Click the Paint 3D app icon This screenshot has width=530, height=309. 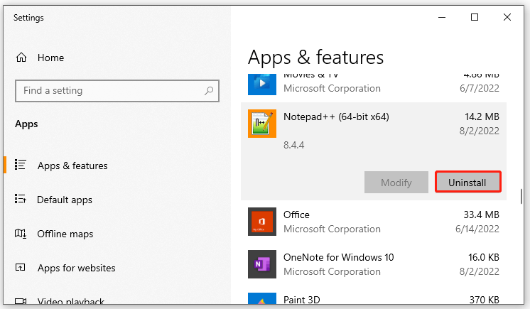pos(262,298)
